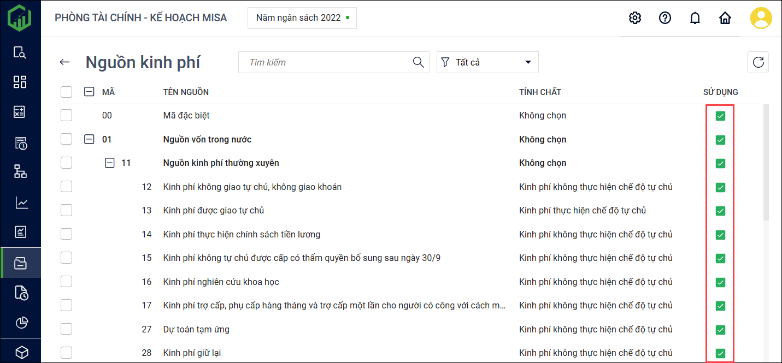
Task: Click the help question mark icon
Action: pyautogui.click(x=665, y=18)
